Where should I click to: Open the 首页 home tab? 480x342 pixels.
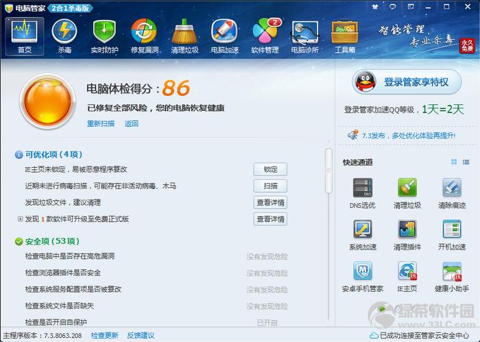pyautogui.click(x=25, y=36)
